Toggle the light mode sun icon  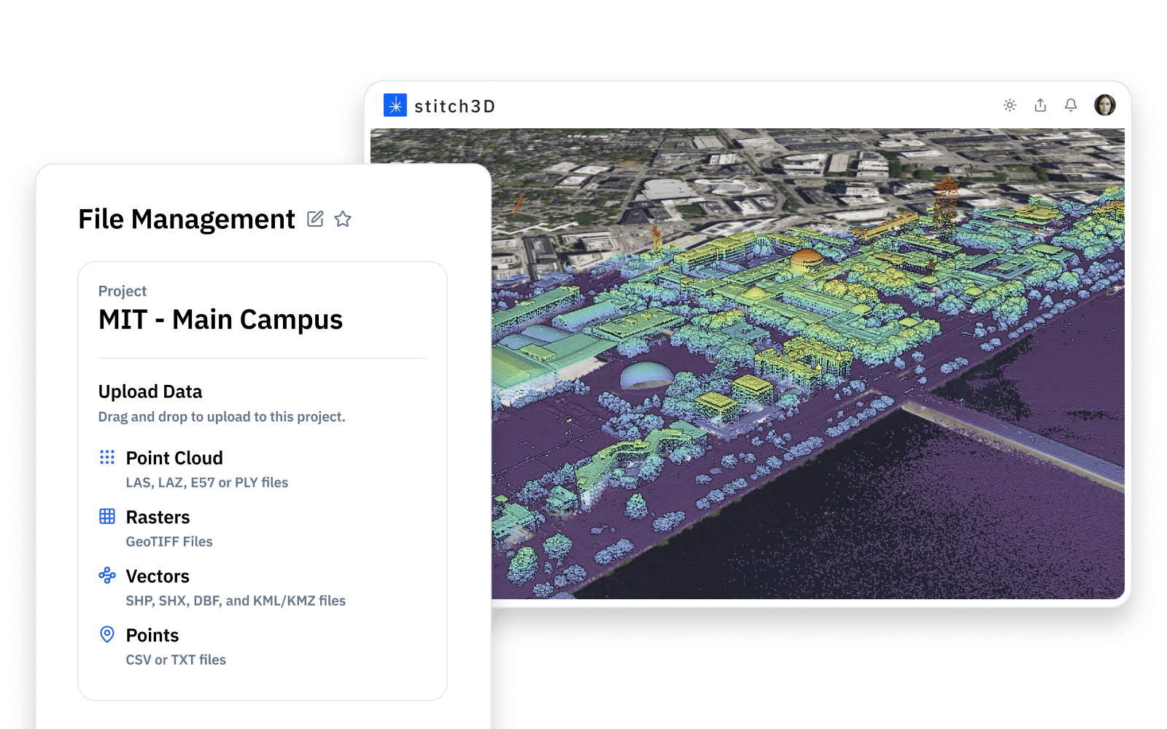coord(1009,106)
